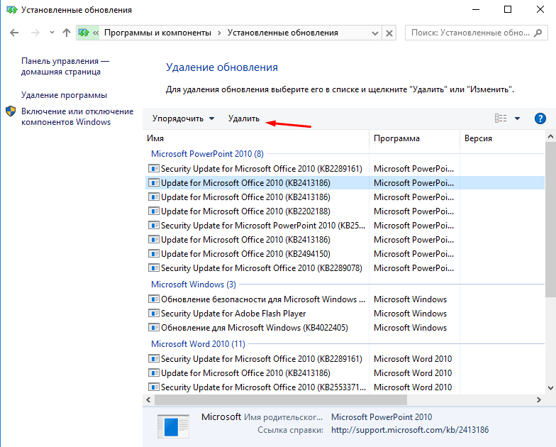Screen dimensions: 556x447
Task: Click the address bar control panel icon
Action: tap(84, 33)
